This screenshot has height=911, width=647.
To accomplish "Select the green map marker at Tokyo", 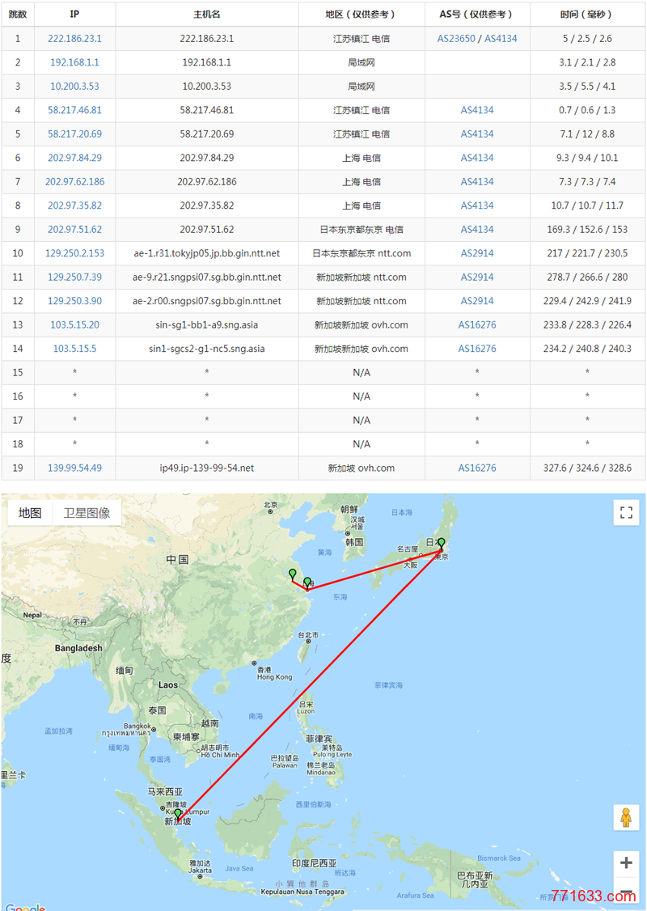I will [x=442, y=544].
